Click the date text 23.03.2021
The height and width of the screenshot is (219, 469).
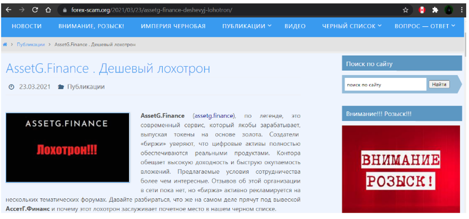coord(35,87)
